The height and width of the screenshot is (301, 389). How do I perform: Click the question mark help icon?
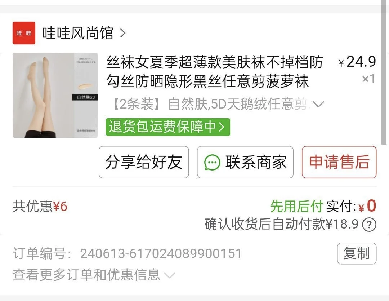point(369,225)
